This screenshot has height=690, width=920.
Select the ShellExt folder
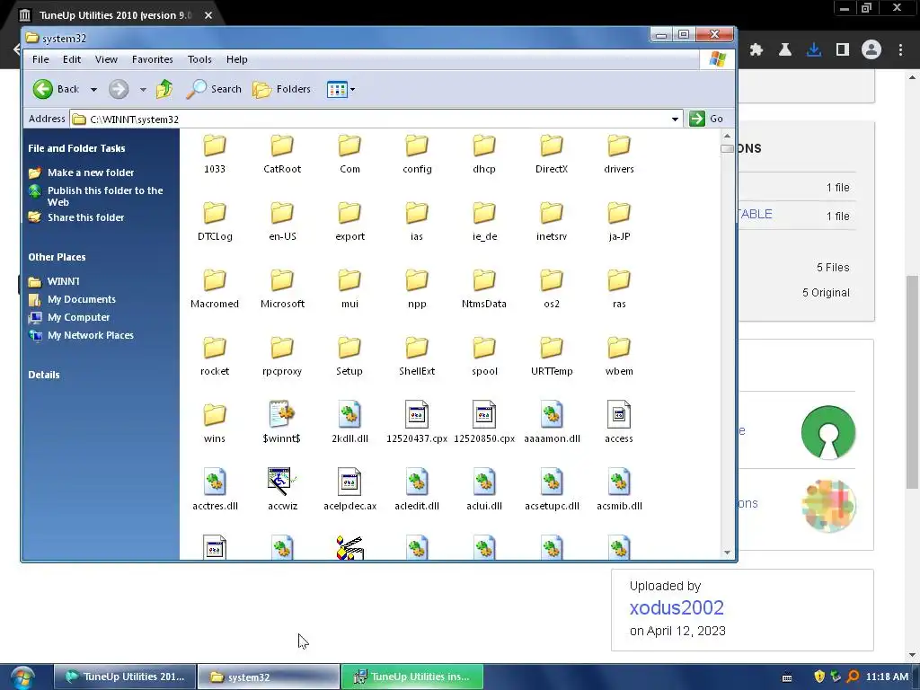coord(417,357)
